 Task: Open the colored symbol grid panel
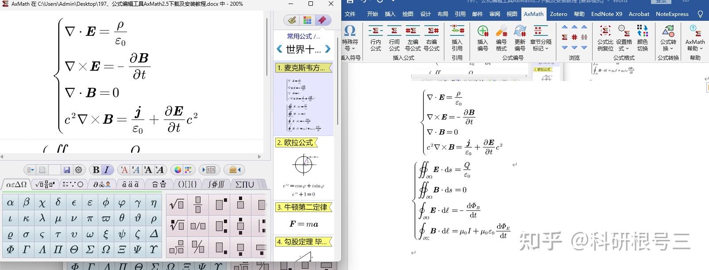point(307,20)
